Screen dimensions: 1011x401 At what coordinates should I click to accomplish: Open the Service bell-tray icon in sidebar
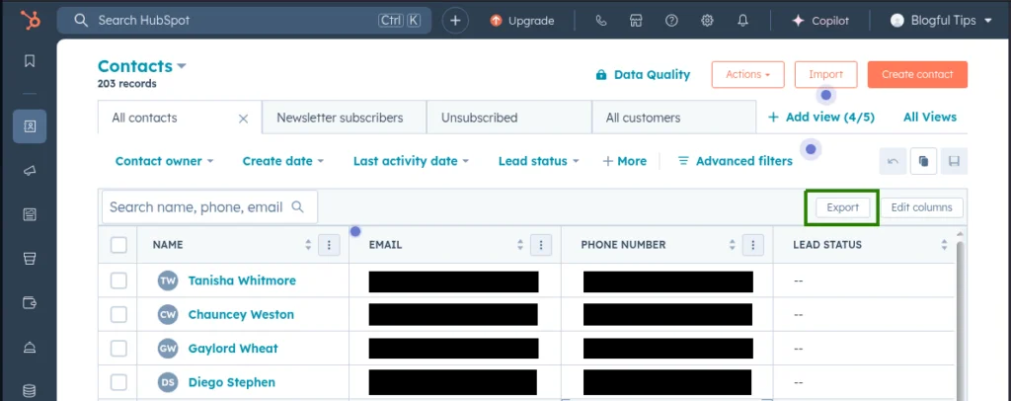pos(30,347)
